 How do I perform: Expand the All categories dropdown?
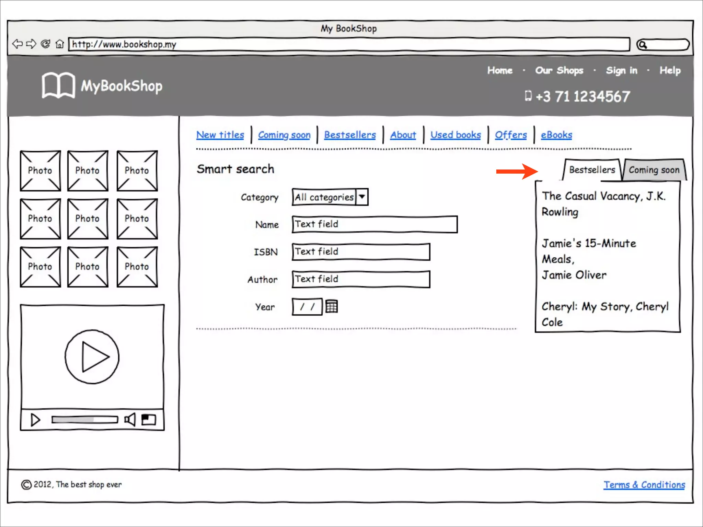coord(362,197)
